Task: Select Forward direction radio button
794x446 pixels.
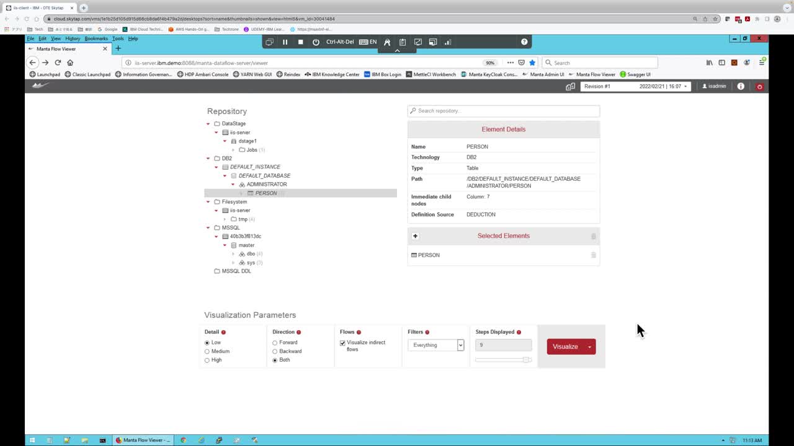Action: coord(275,343)
